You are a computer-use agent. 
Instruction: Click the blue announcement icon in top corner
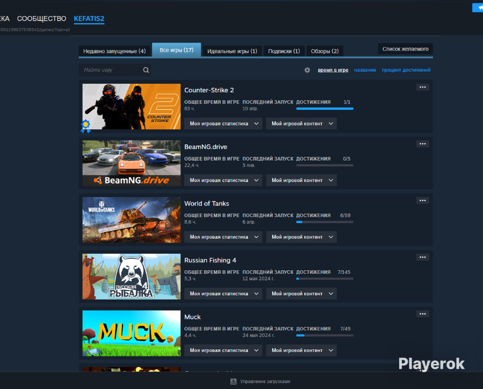(478, 8)
